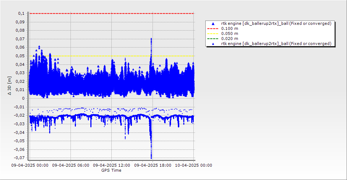
Task: Click the 10-04-2025 00:00 x-axis tick label
Action: click(194, 166)
